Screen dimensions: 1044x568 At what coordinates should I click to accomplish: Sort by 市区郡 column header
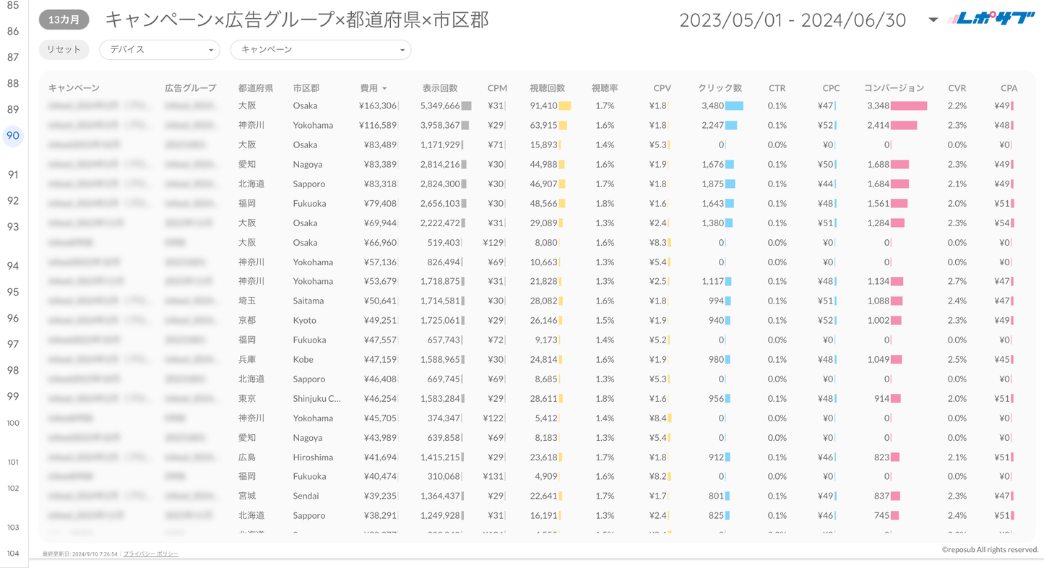(306, 88)
